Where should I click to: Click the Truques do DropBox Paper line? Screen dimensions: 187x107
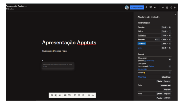pyautogui.click(x=54, y=51)
